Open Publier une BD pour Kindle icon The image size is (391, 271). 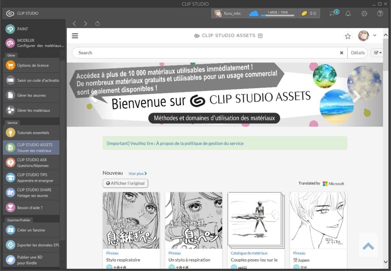click(x=10, y=260)
